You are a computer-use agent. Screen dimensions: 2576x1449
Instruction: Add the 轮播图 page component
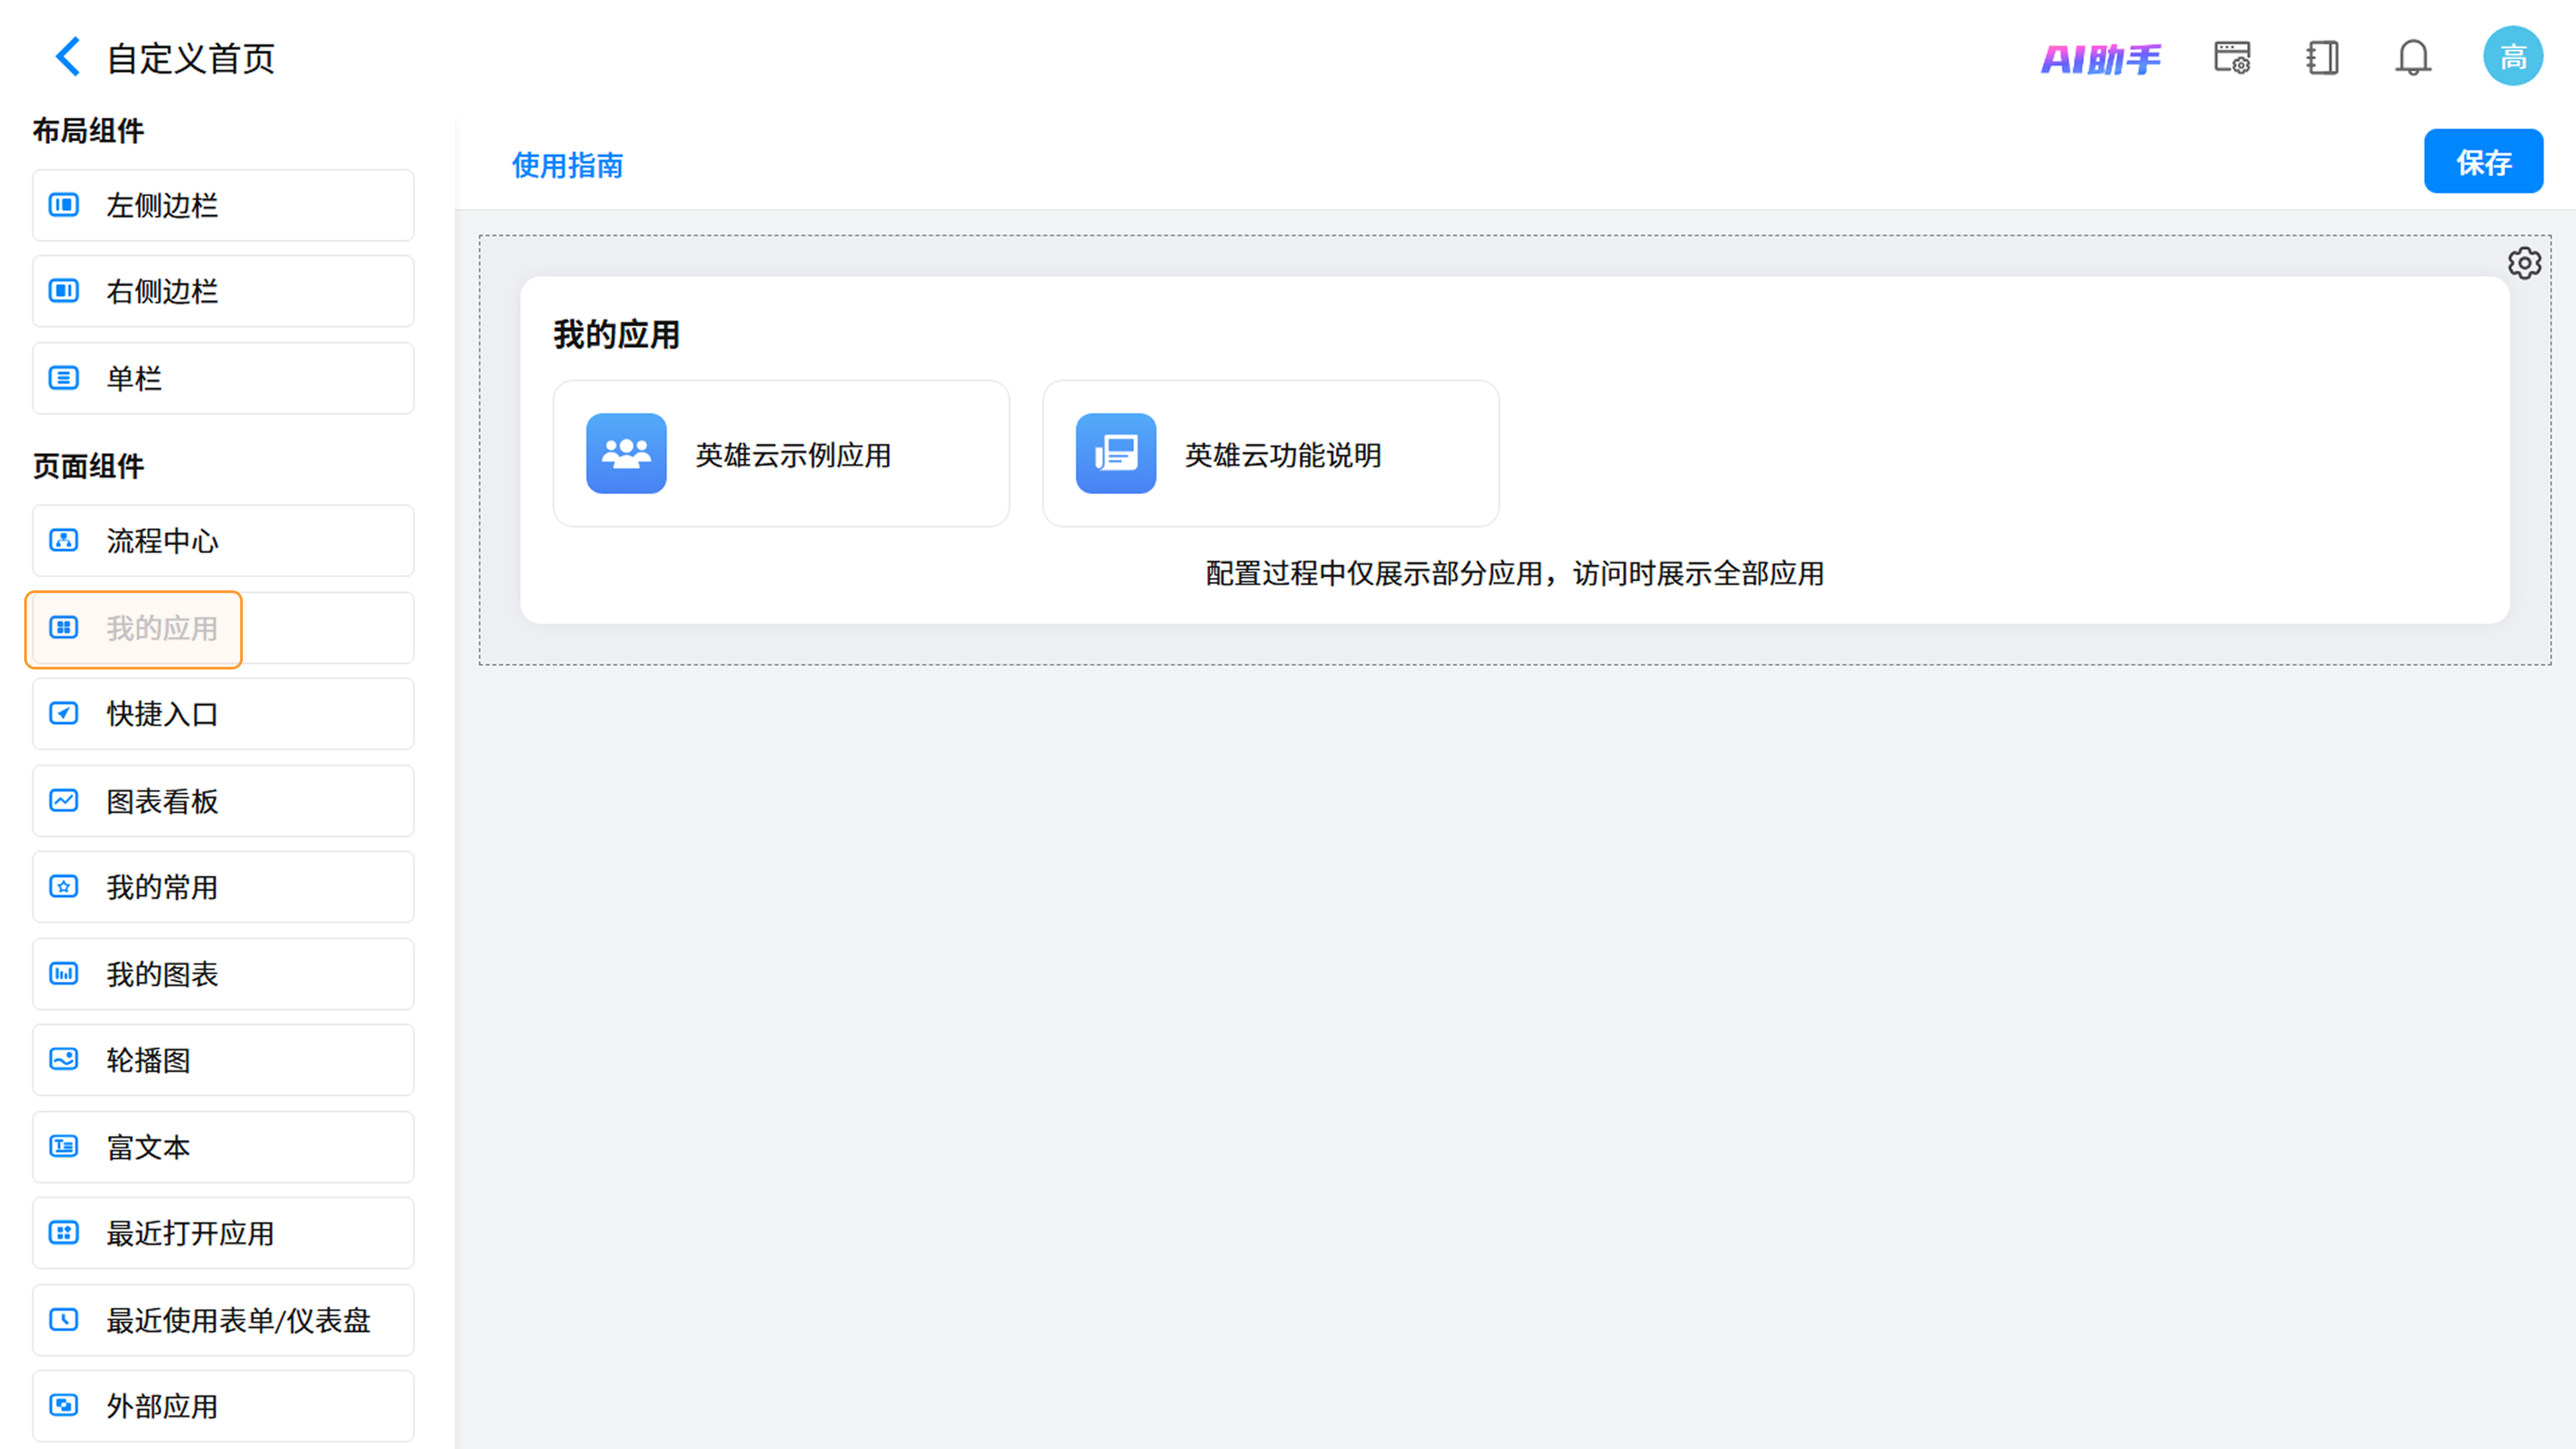coord(223,1060)
